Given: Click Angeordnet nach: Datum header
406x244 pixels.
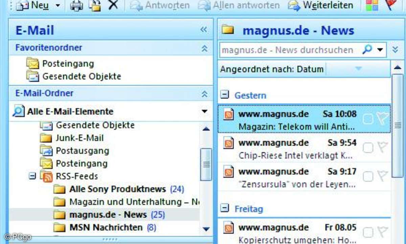Looking at the screenshot, I should click(272, 69).
